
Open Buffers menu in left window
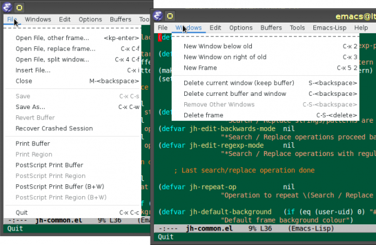(120, 19)
